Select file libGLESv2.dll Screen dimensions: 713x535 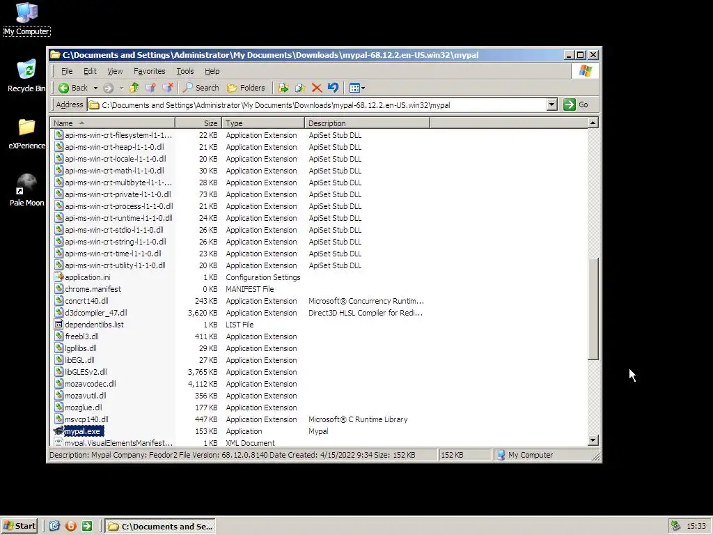click(x=86, y=372)
